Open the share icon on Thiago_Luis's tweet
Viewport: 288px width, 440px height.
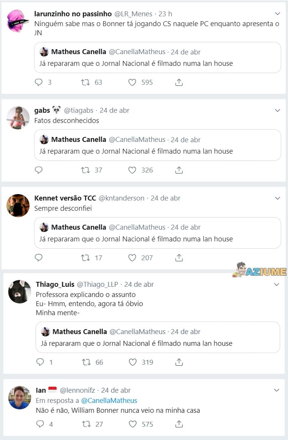178,362
